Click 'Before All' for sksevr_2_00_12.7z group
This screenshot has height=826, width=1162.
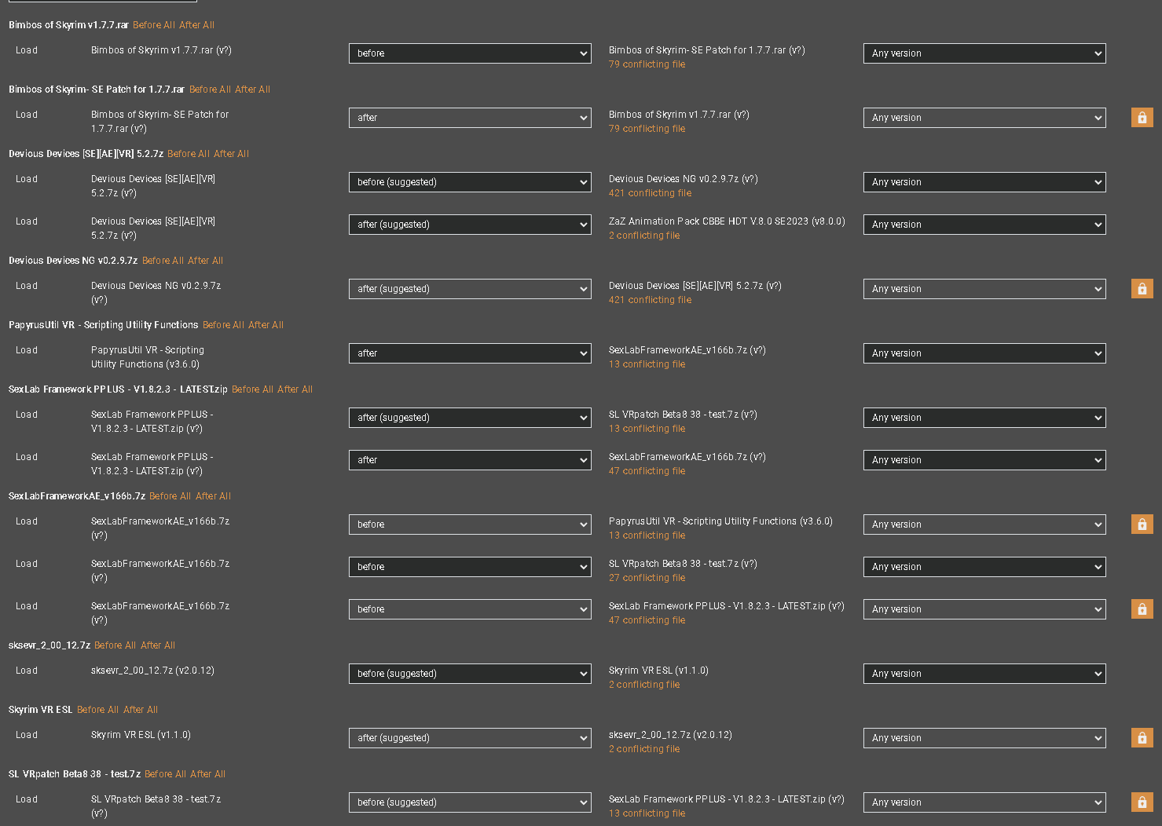pyautogui.click(x=115, y=645)
